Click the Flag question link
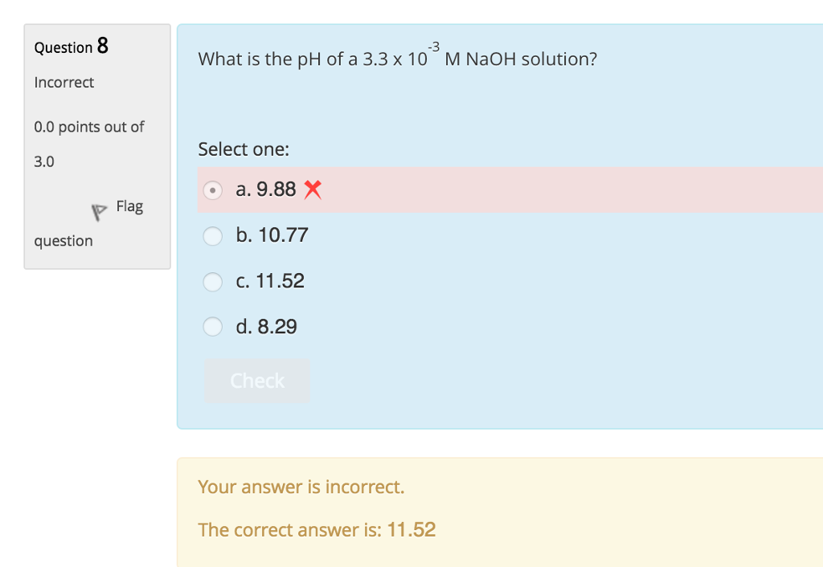The height and width of the screenshot is (567, 823). pyautogui.click(x=129, y=206)
